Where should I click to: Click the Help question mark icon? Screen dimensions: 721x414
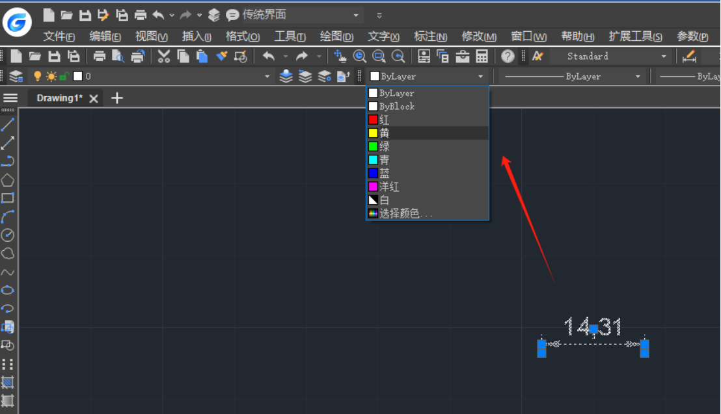point(508,57)
